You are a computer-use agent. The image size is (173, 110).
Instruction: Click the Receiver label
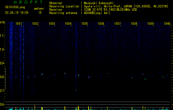56,10
